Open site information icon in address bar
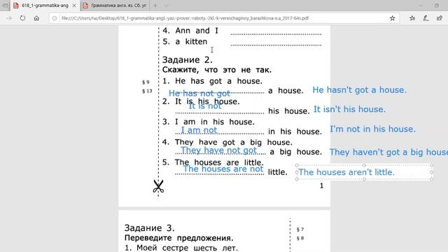448x252 pixels. (x=55, y=18)
